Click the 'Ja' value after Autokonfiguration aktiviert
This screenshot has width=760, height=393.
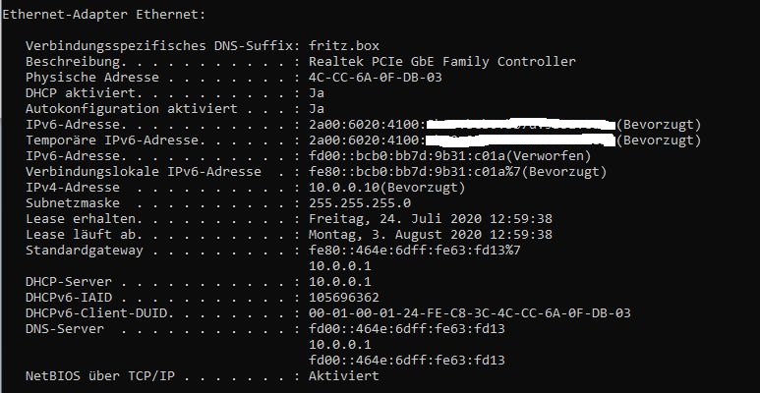click(x=317, y=108)
